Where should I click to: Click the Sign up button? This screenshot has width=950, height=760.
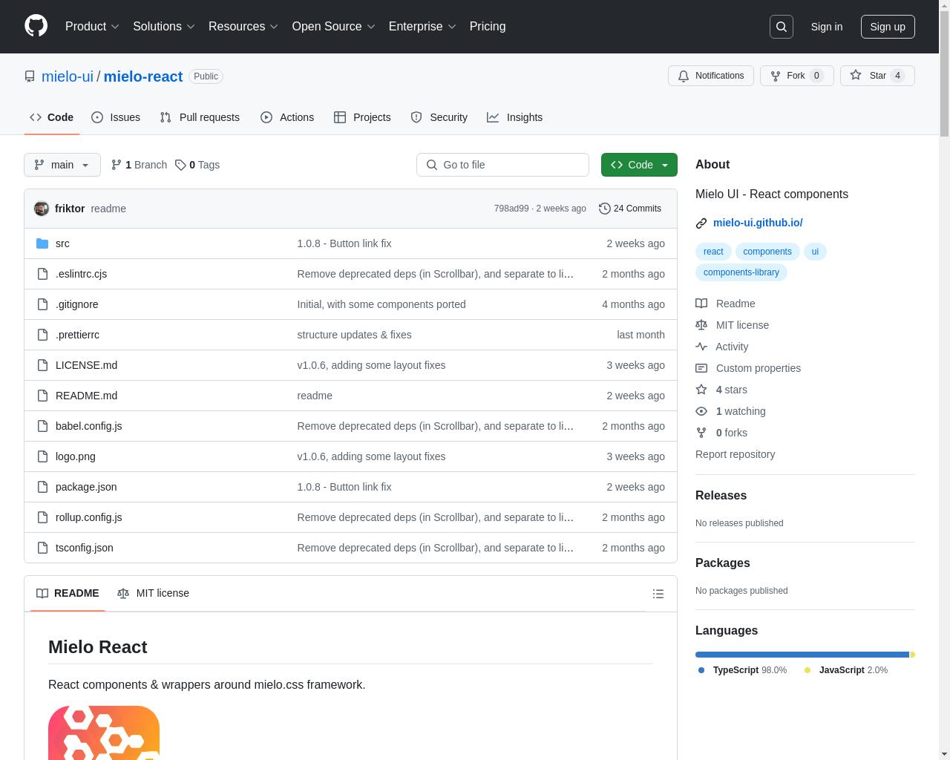888,27
